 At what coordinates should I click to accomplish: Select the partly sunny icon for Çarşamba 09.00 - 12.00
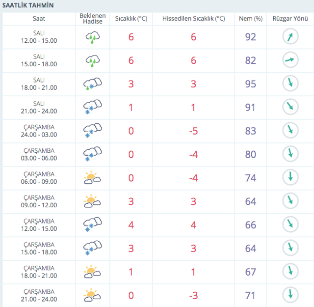tap(92, 201)
